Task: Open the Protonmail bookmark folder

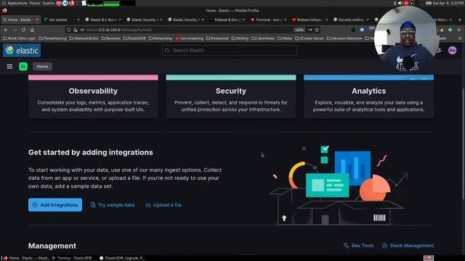Action: (x=217, y=38)
